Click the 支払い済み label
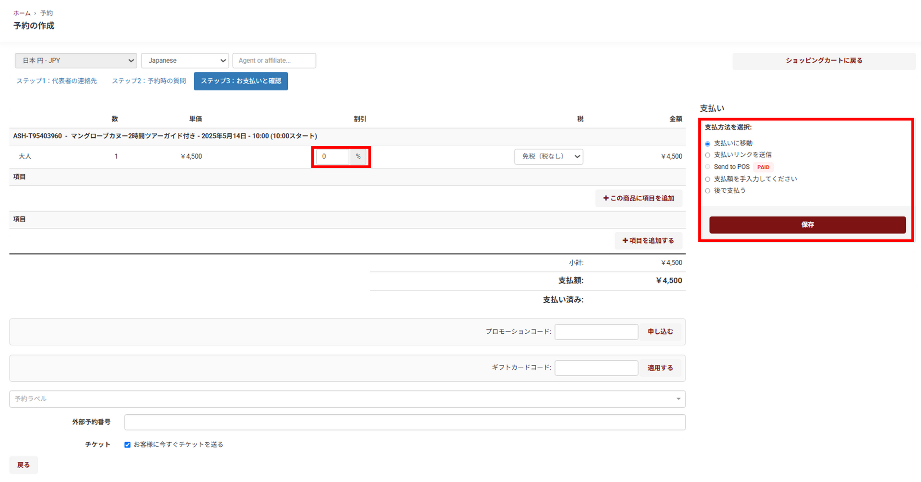This screenshot has height=482, width=921. (x=563, y=300)
